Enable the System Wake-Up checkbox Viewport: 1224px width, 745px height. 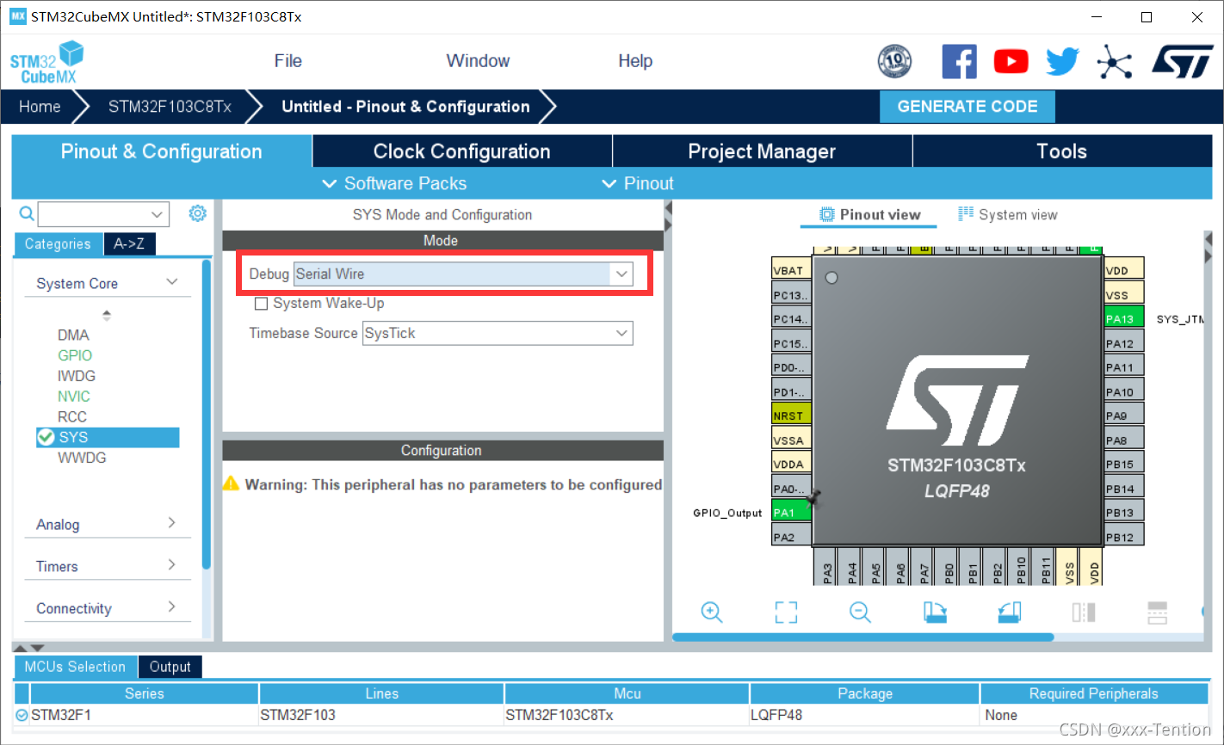[x=262, y=304]
